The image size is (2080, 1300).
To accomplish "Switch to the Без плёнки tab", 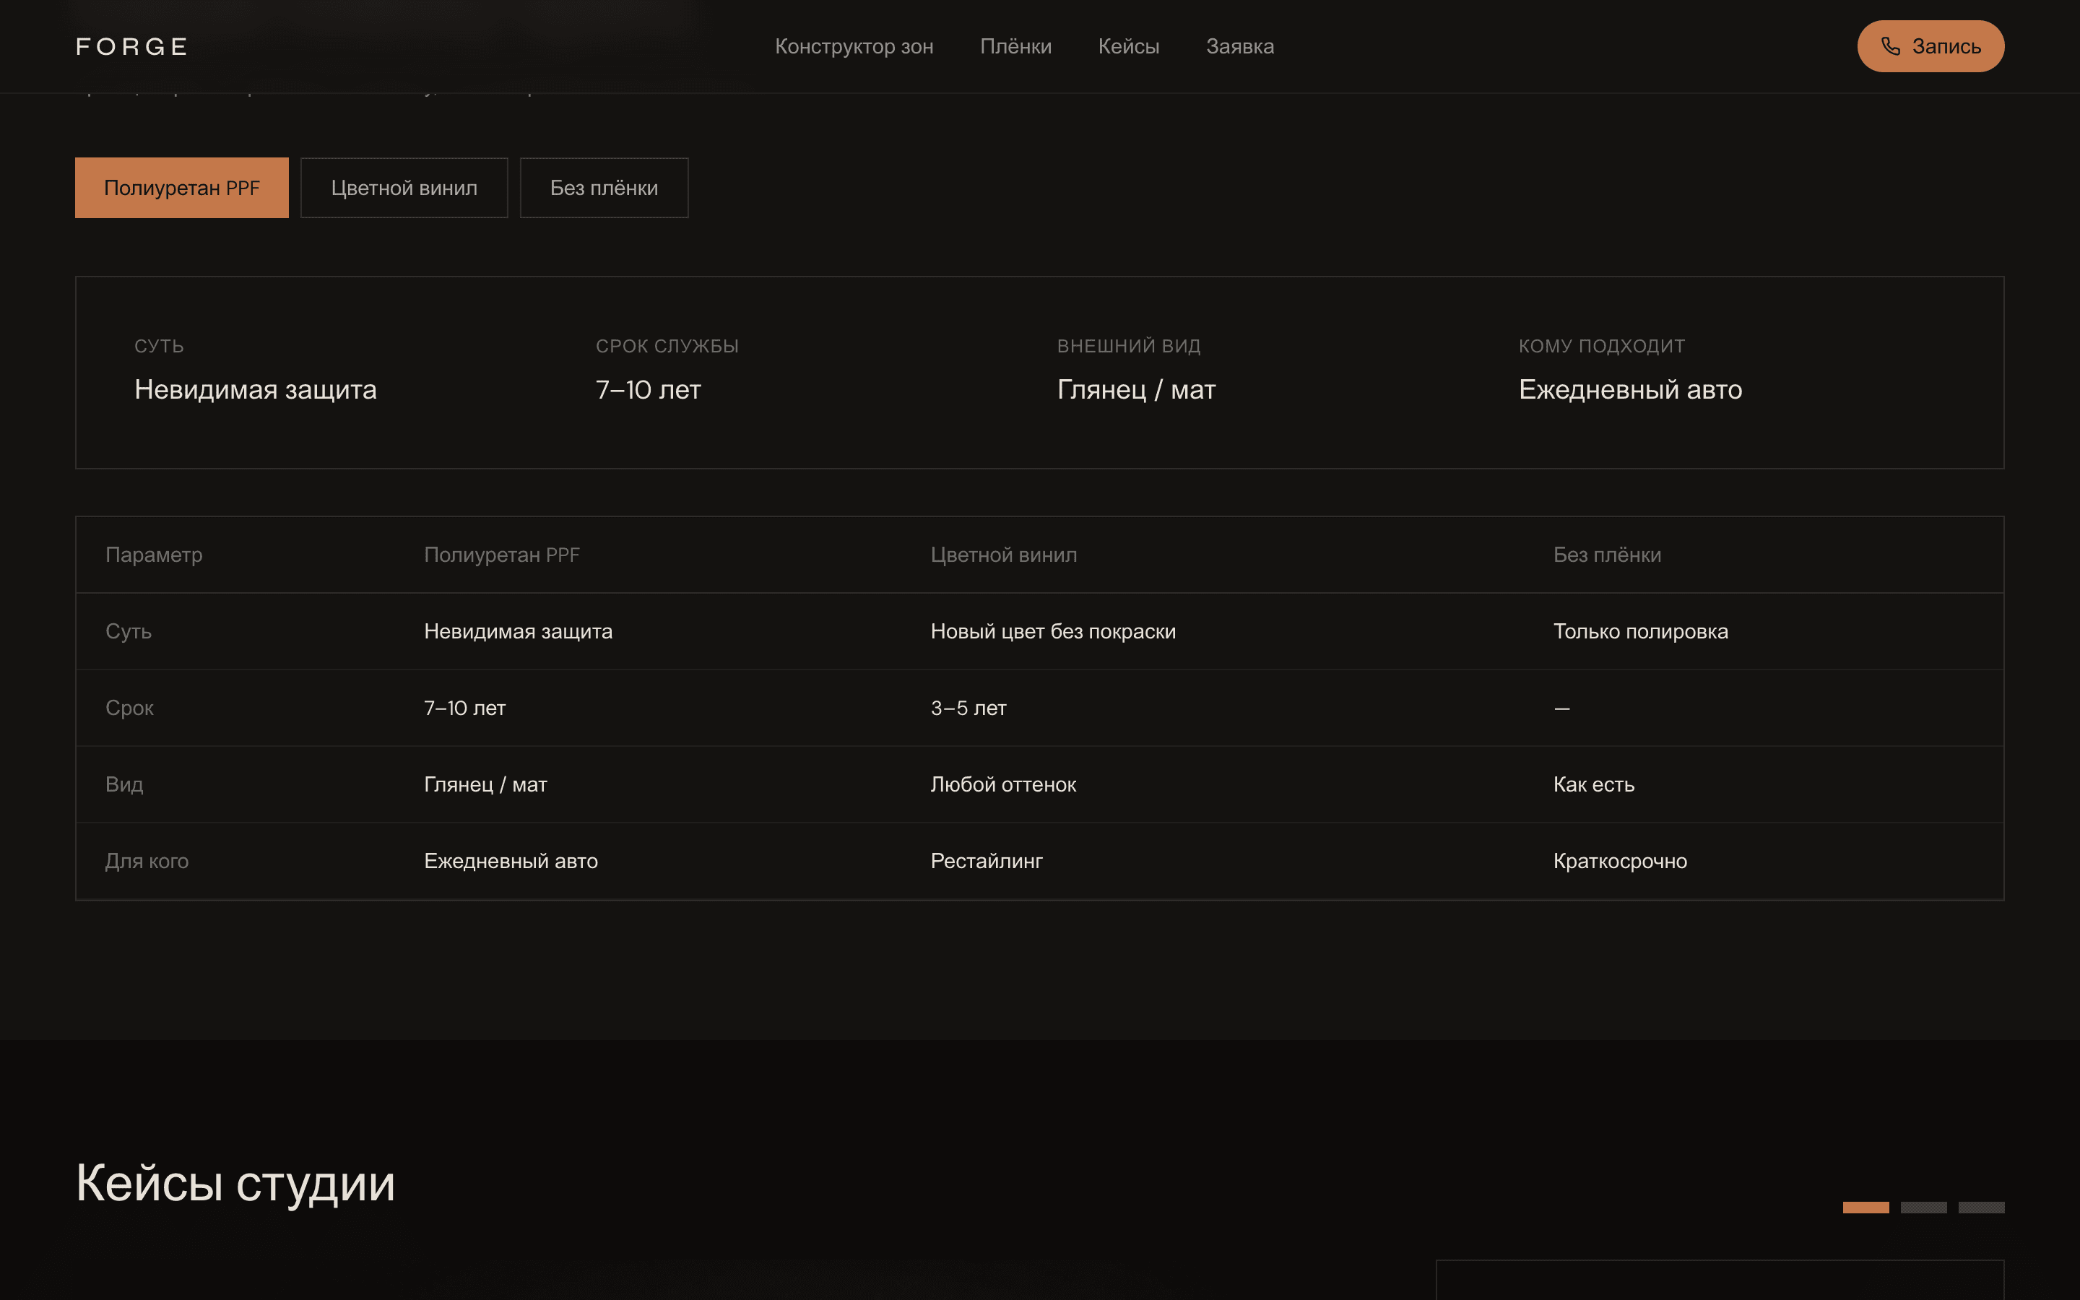I will click(603, 188).
